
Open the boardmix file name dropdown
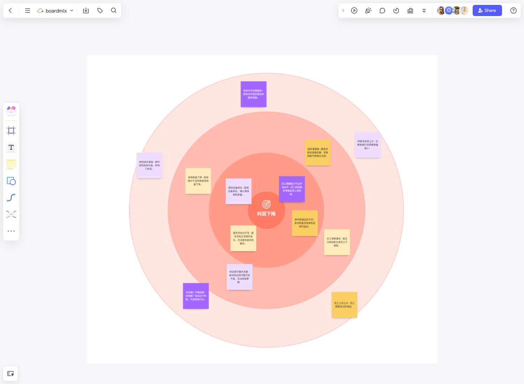coord(56,10)
